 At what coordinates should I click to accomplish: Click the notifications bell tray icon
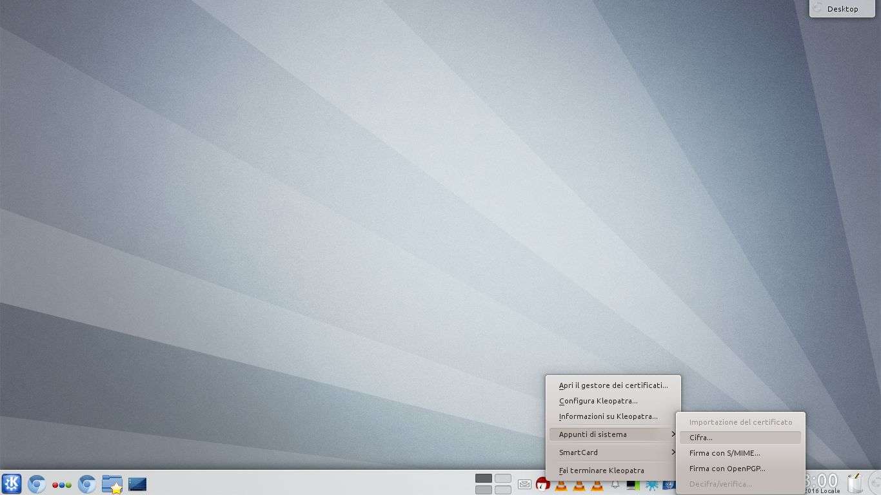[615, 484]
